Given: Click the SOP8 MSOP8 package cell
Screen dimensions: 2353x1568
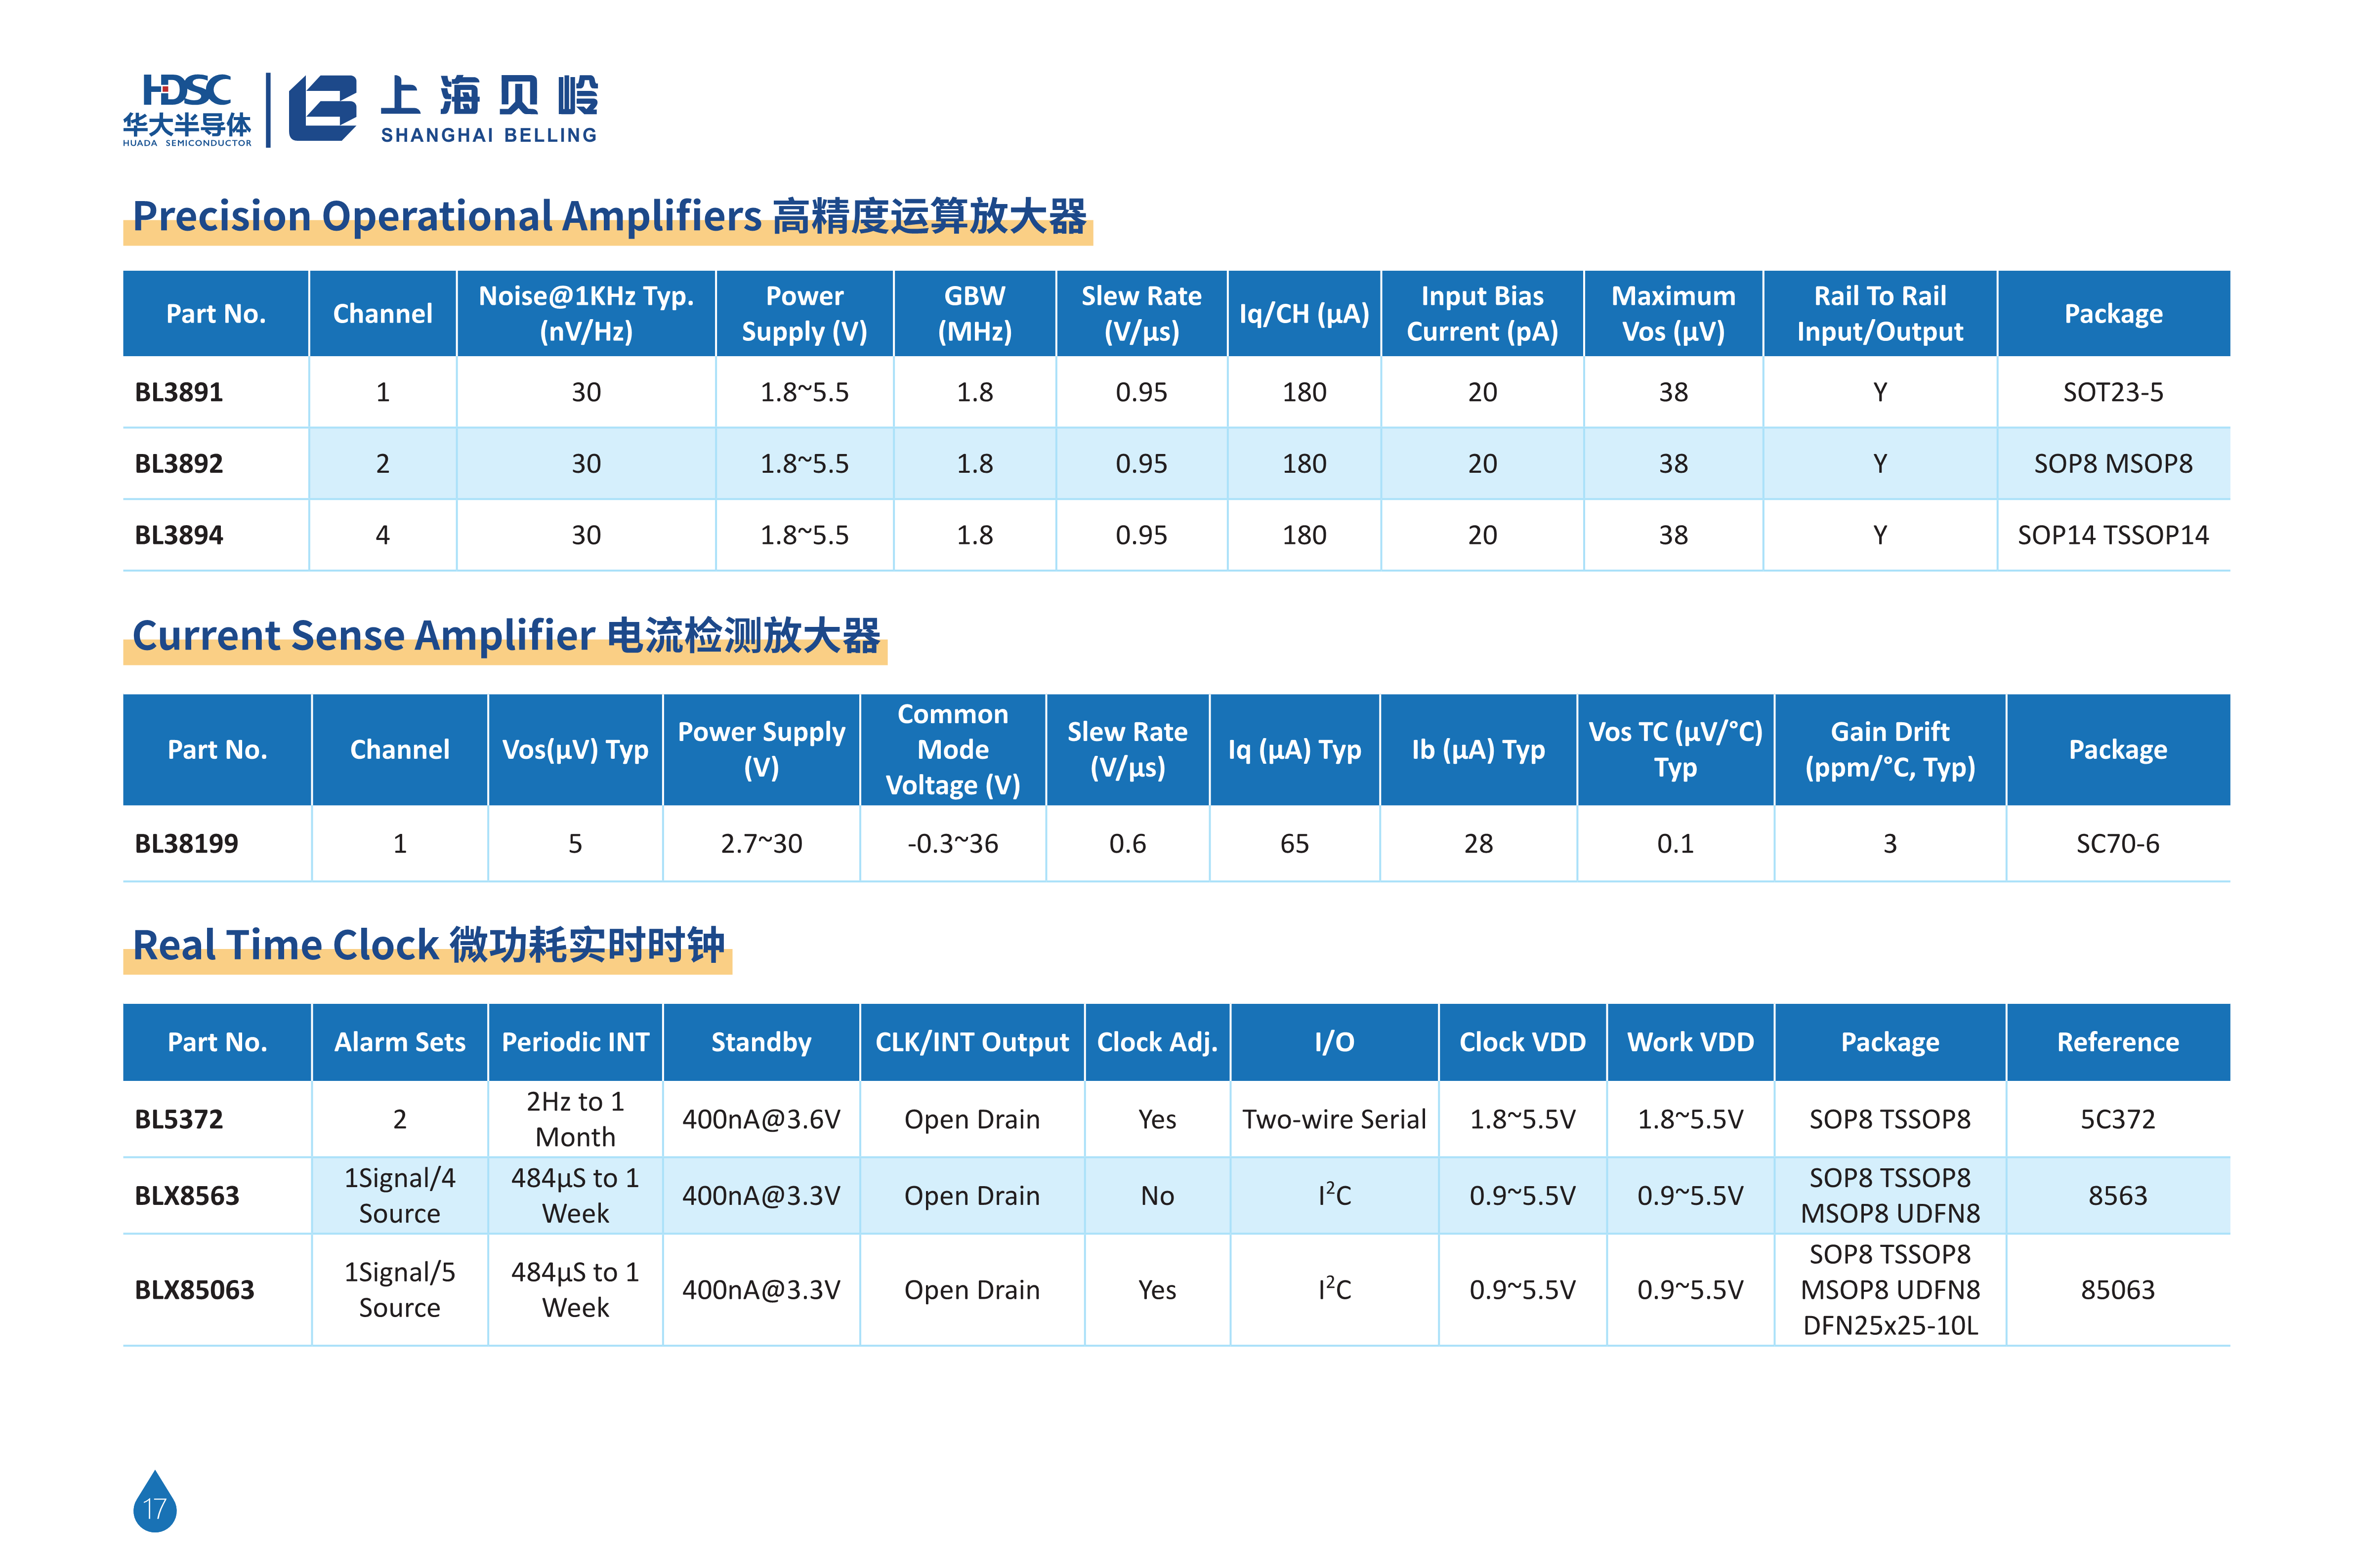Looking at the screenshot, I should (x=2113, y=464).
